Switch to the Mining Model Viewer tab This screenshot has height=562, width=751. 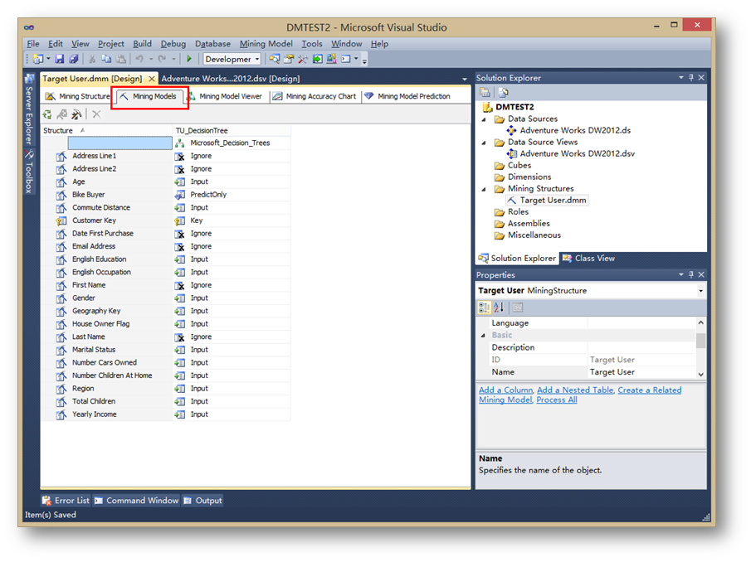224,96
